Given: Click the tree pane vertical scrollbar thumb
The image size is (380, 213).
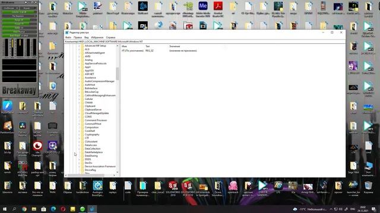Looking at the screenshot, I should click(x=118, y=73).
